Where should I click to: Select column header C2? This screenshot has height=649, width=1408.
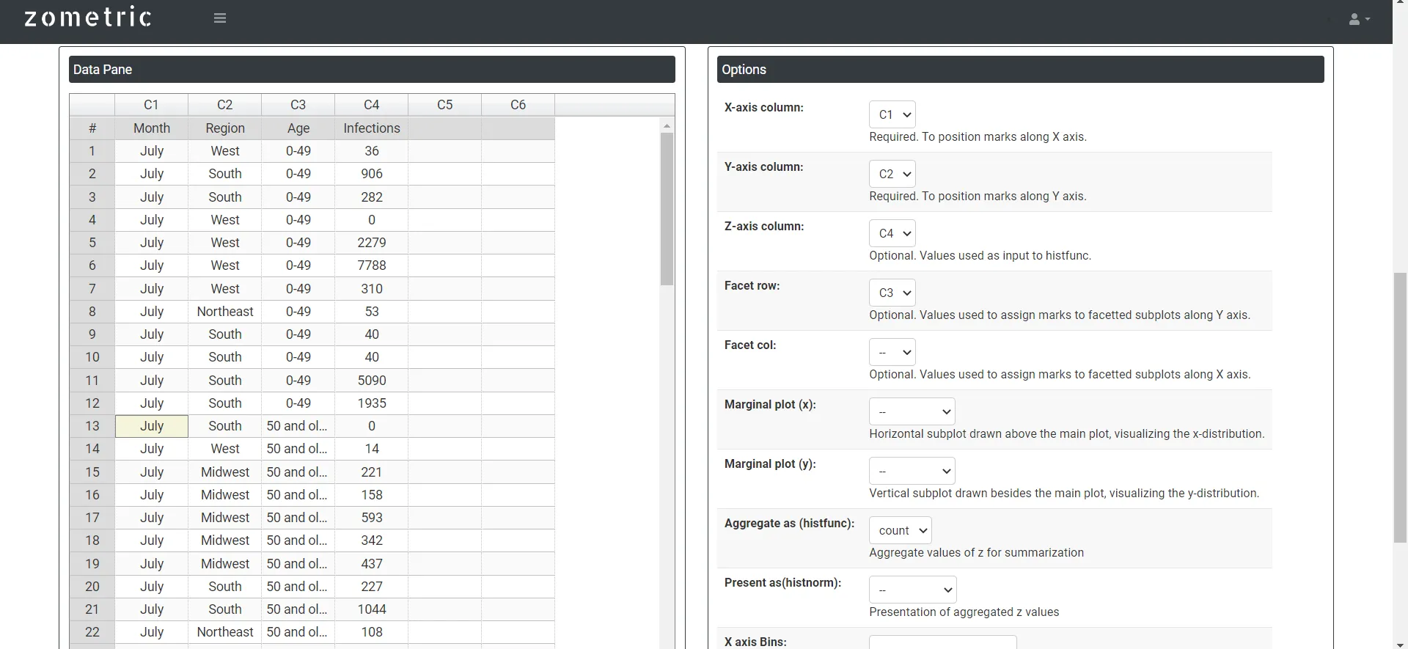(224, 105)
